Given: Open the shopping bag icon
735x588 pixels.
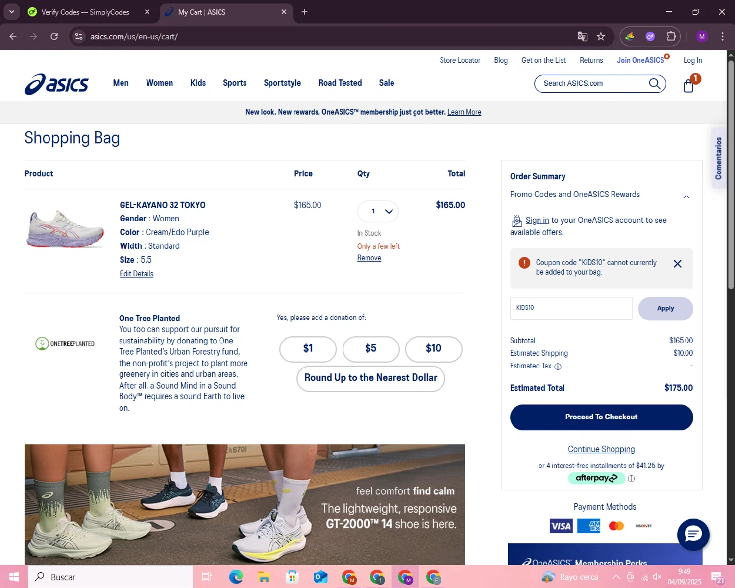Looking at the screenshot, I should click(688, 86).
